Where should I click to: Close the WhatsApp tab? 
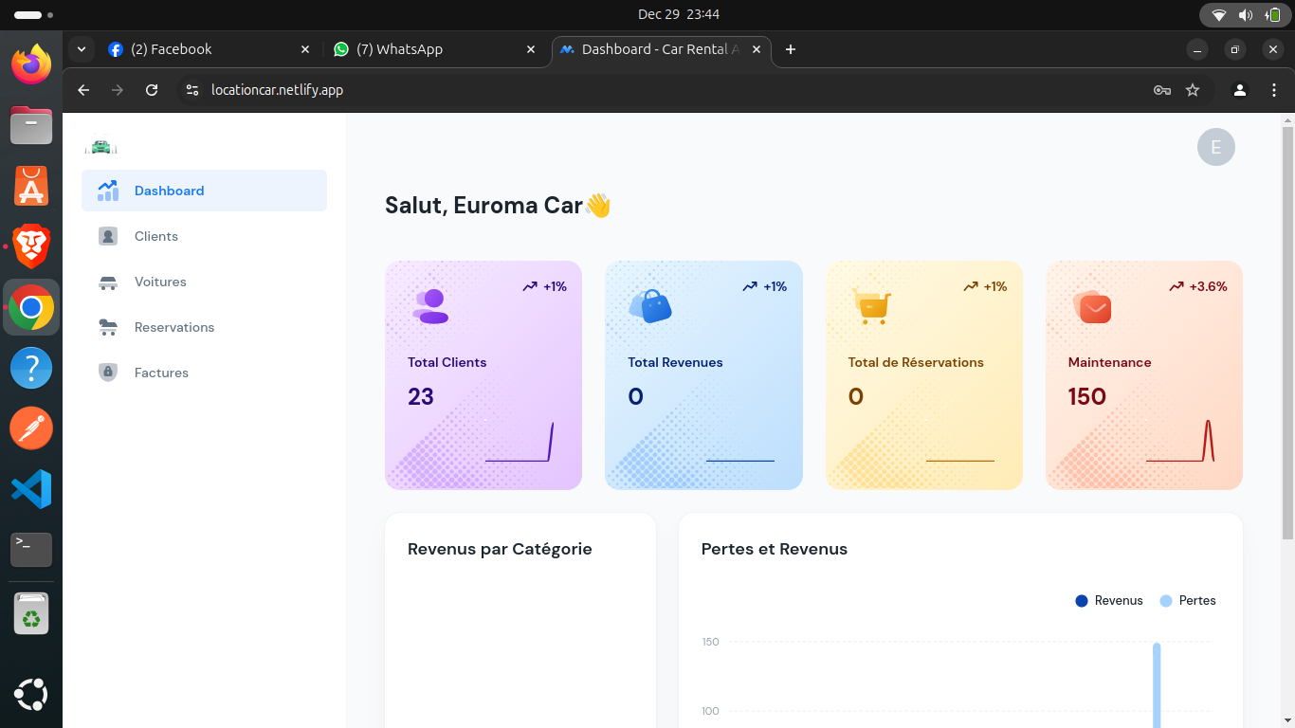531,49
